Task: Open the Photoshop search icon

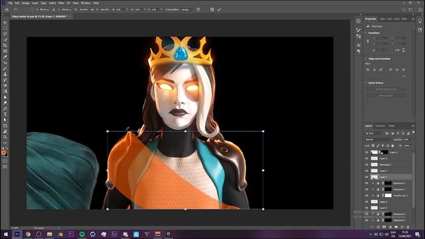Action: pos(404,9)
